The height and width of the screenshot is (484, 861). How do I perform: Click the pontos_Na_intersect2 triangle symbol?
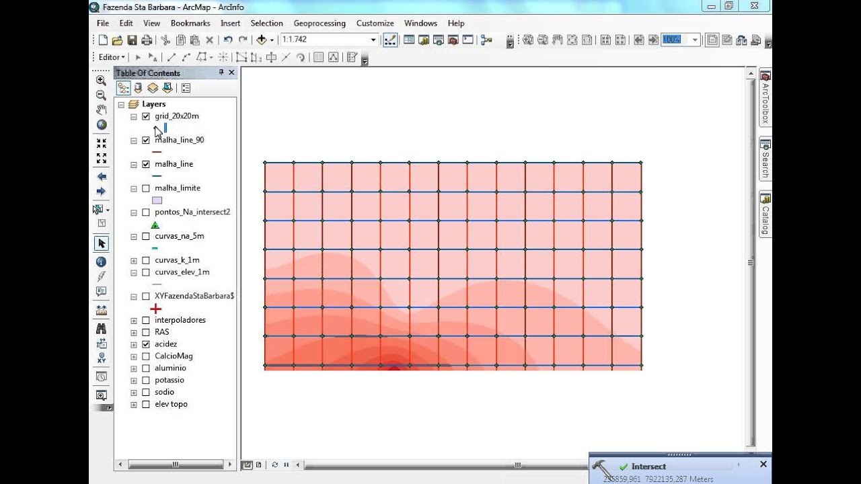(x=155, y=225)
